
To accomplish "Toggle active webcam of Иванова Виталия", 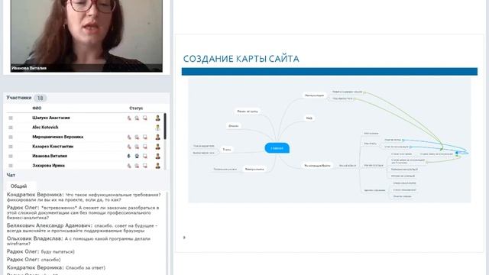I will (137, 156).
